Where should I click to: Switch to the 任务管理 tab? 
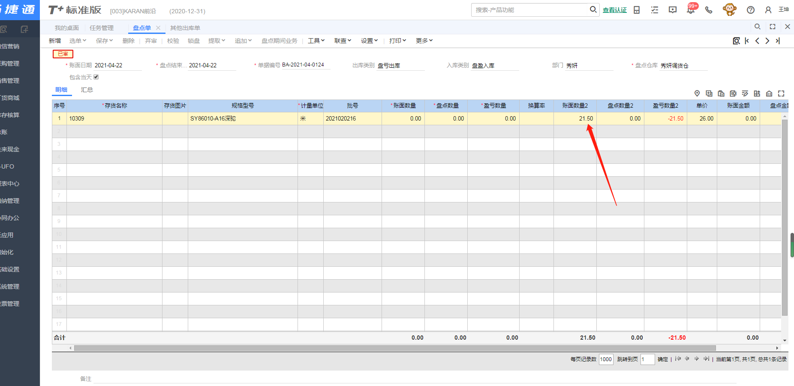click(102, 28)
